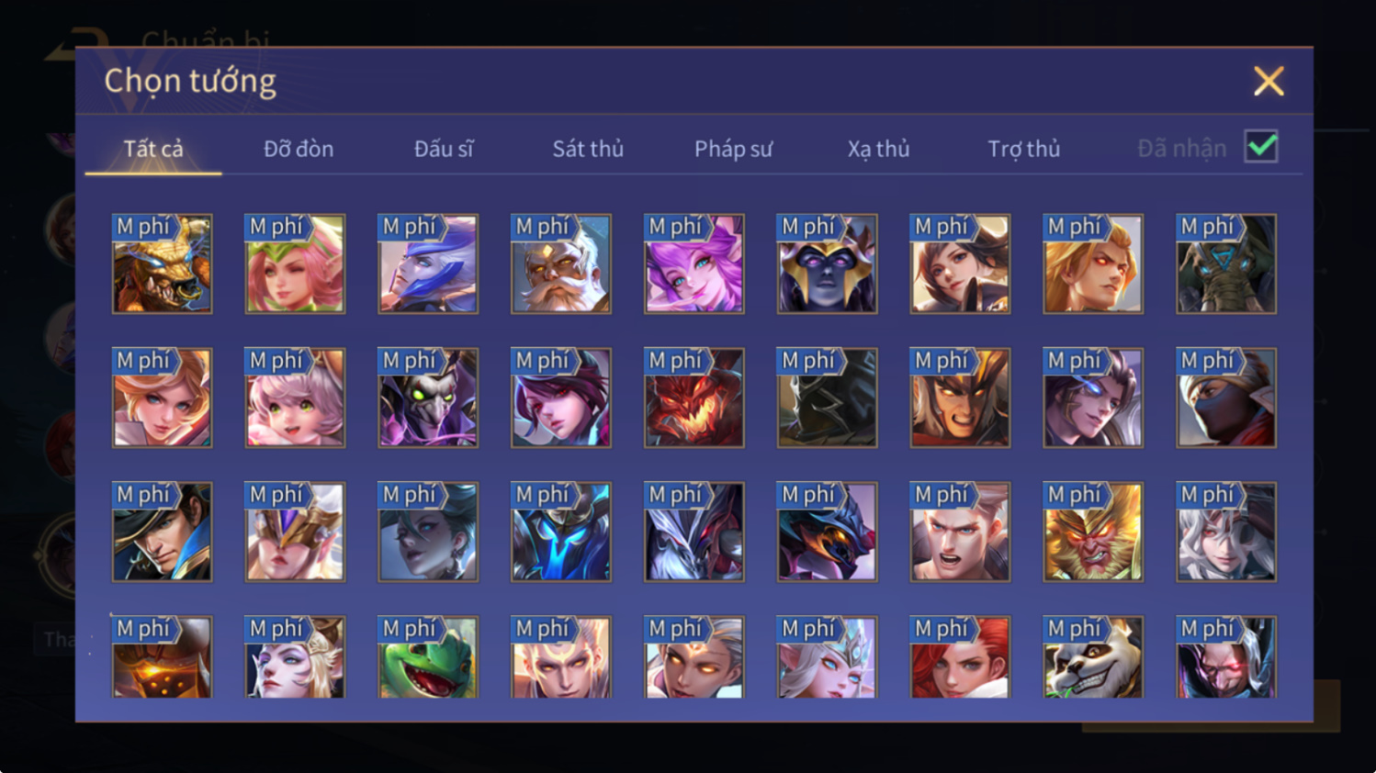1376x773 pixels.
Task: Open the Đấu sĩ tab
Action: pyautogui.click(x=444, y=149)
